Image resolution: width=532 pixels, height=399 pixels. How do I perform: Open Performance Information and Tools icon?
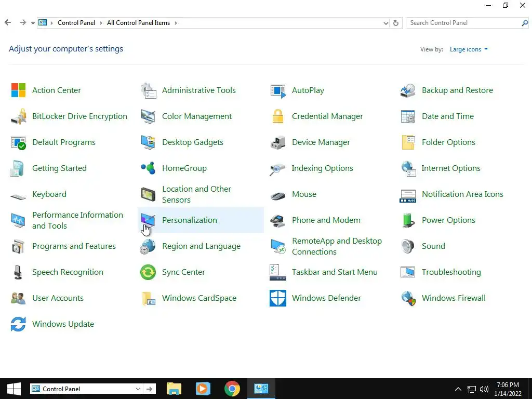pyautogui.click(x=18, y=220)
